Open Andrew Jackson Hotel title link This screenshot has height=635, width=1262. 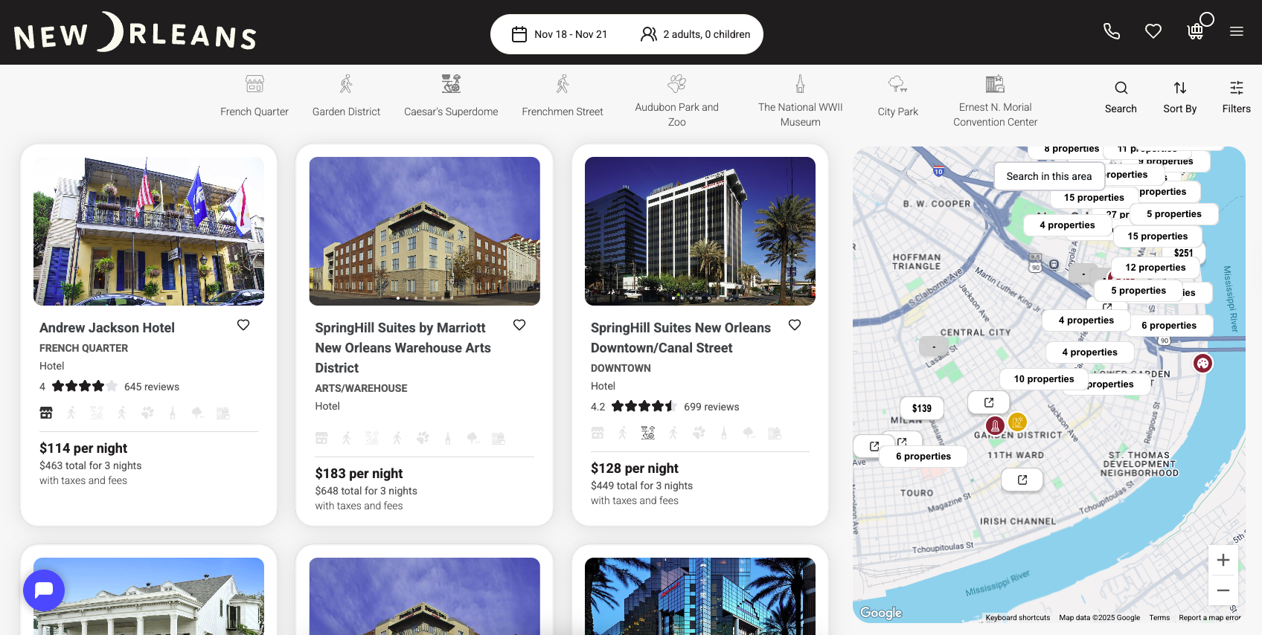[107, 328]
